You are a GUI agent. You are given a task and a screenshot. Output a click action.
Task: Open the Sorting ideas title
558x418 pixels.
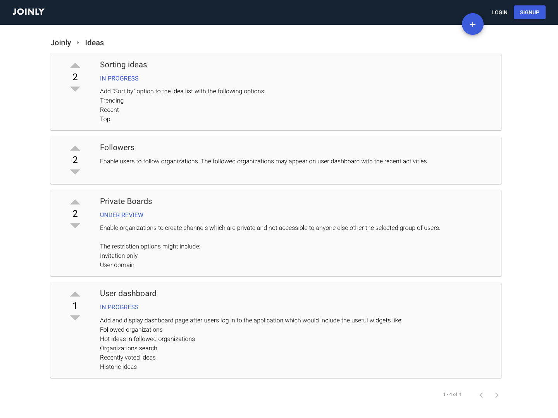(124, 65)
